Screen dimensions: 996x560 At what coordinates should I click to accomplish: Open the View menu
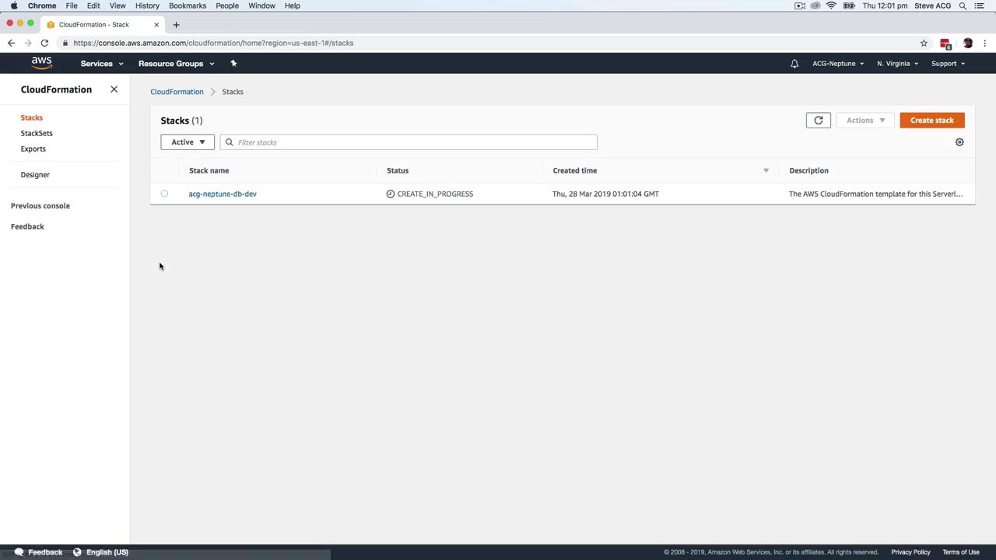pyautogui.click(x=117, y=5)
